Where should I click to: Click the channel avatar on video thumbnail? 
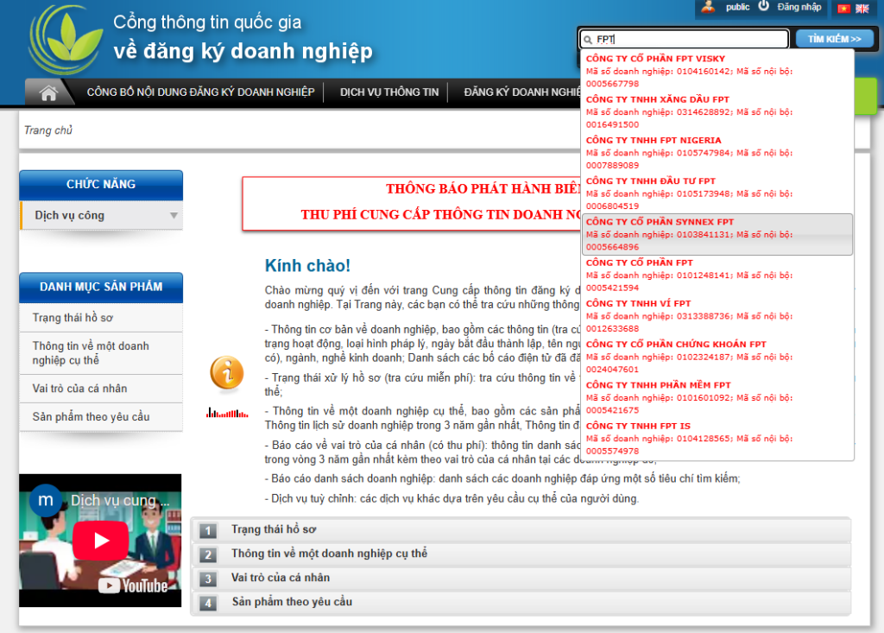pos(45,500)
